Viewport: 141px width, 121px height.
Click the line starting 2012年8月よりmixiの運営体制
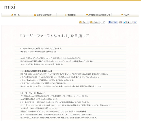coord(39,108)
